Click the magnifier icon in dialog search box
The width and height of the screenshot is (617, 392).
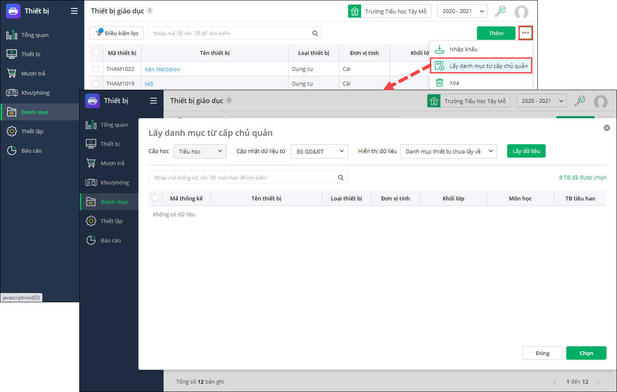341,177
